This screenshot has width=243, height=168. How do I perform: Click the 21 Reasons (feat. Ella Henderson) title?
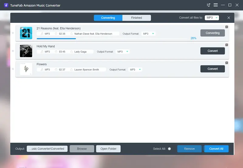(x=59, y=28)
